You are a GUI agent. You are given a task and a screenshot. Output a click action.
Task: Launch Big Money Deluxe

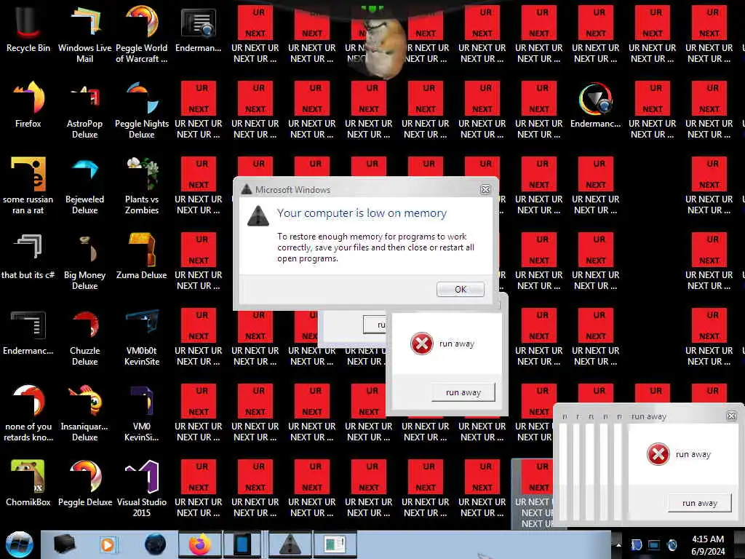[x=84, y=261]
